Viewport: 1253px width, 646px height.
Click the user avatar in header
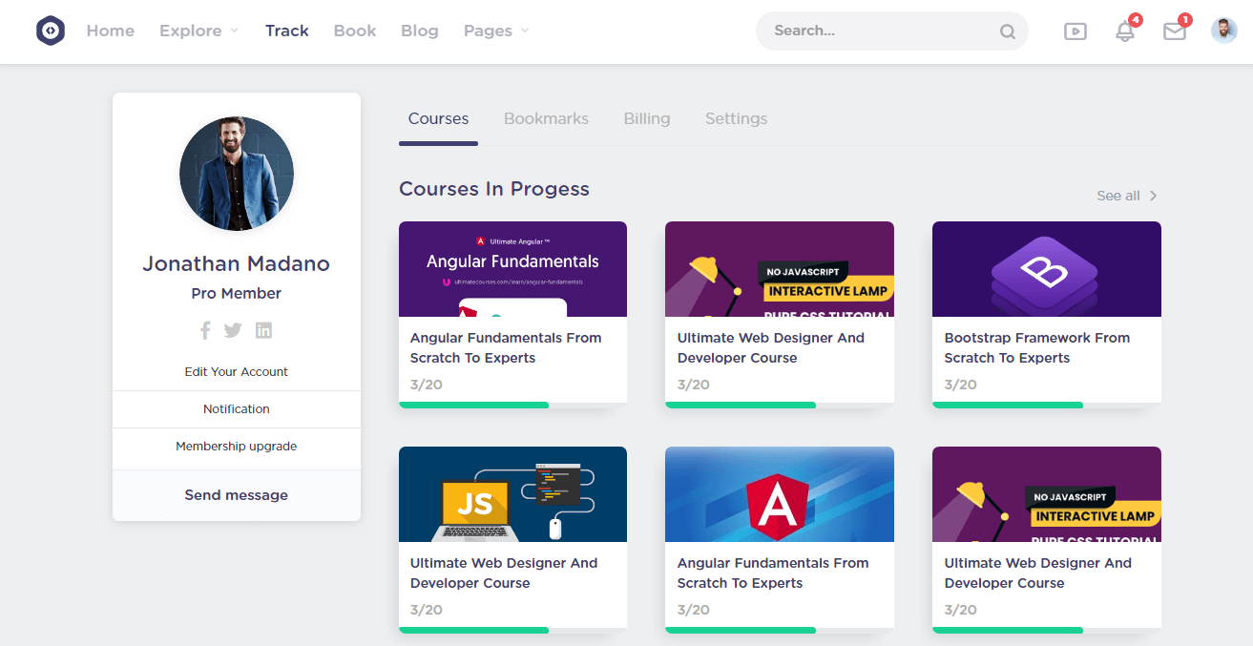(x=1224, y=31)
